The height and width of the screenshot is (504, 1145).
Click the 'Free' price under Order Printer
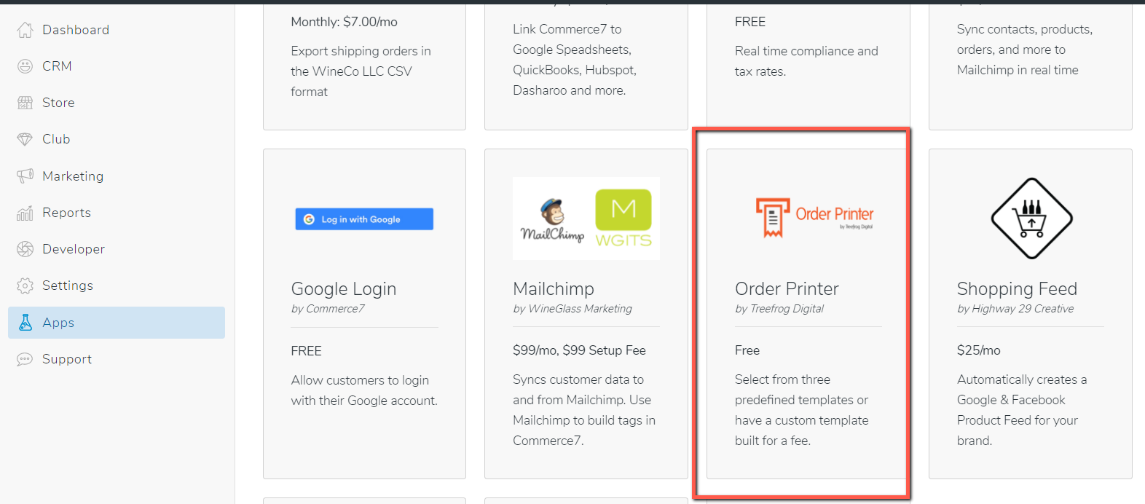tap(747, 350)
